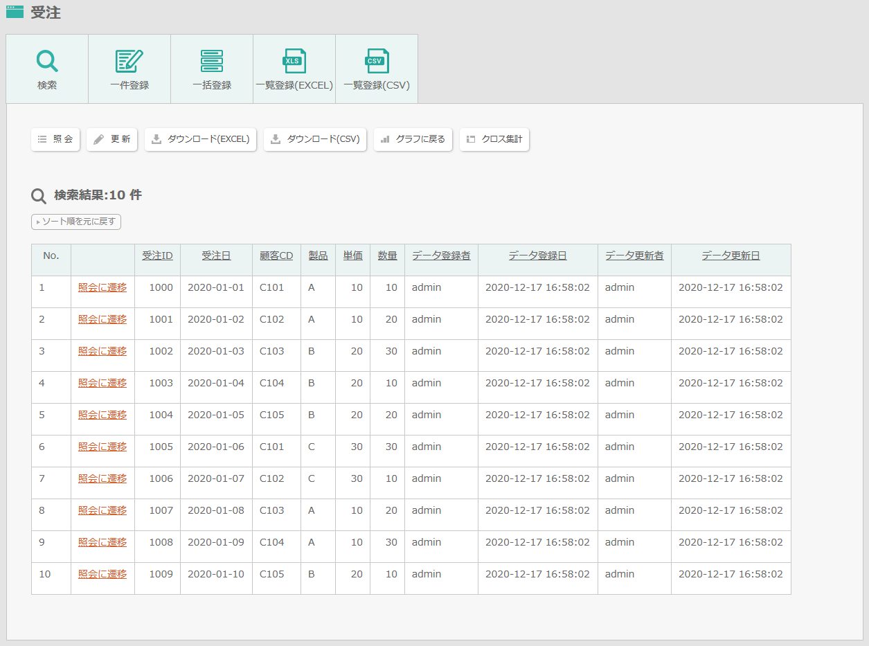Switch to 一件登録 tab label

[129, 85]
